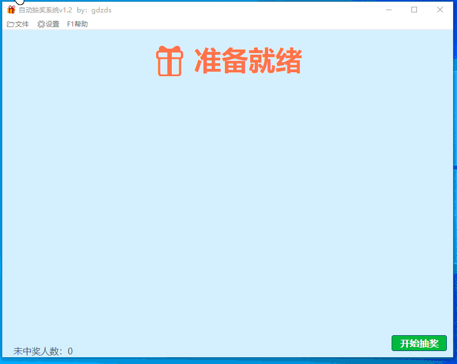Click the settings gear in the menu bar
This screenshot has height=364, width=457.
click(x=39, y=24)
